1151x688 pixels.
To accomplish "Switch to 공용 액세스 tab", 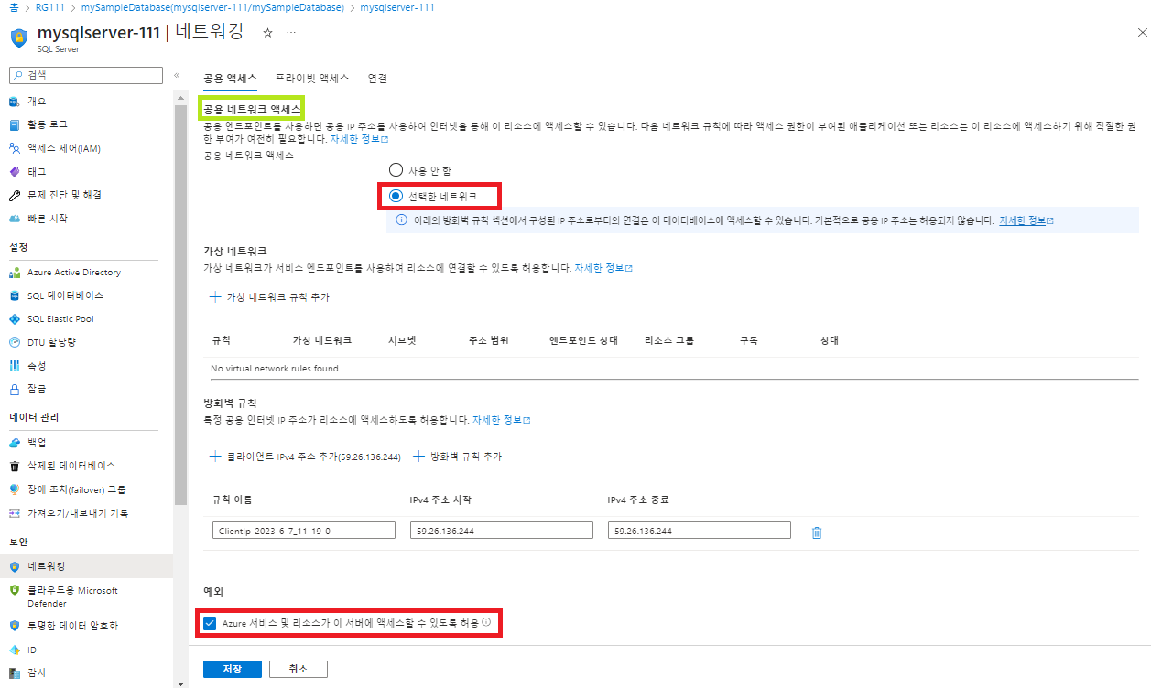I will [230, 79].
